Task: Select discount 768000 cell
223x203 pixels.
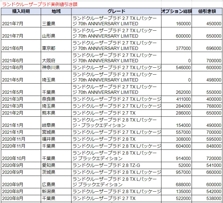Action: (x=207, y=106)
